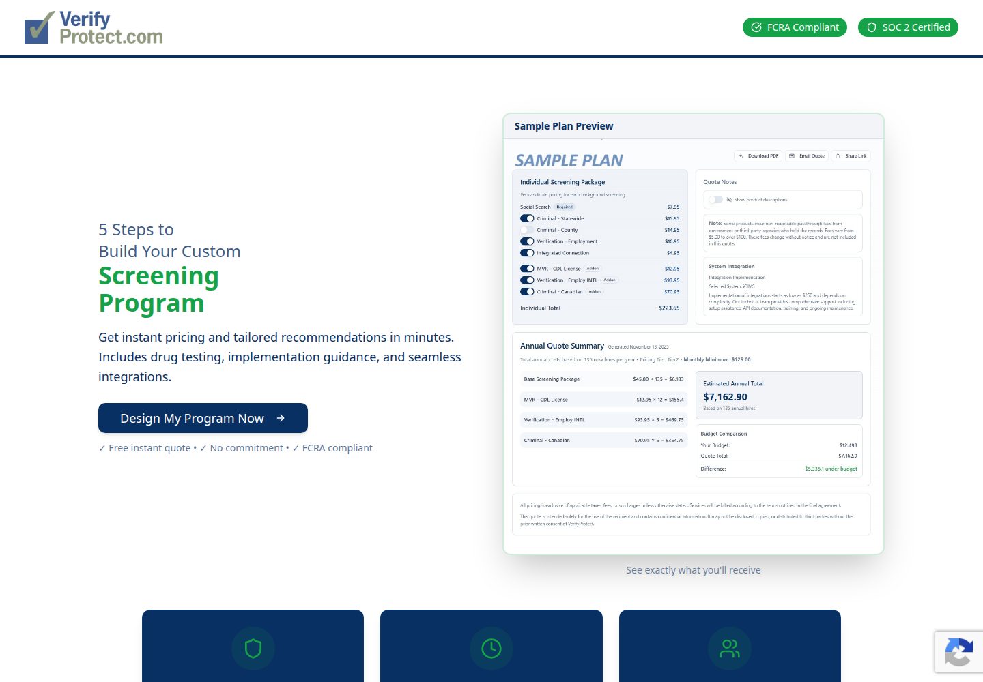Click the green shield icon card
The height and width of the screenshot is (682, 983).
pos(253,646)
